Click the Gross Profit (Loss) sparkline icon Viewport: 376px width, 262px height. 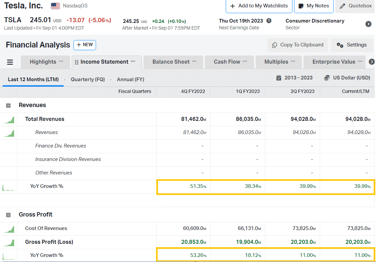pyautogui.click(x=8, y=242)
